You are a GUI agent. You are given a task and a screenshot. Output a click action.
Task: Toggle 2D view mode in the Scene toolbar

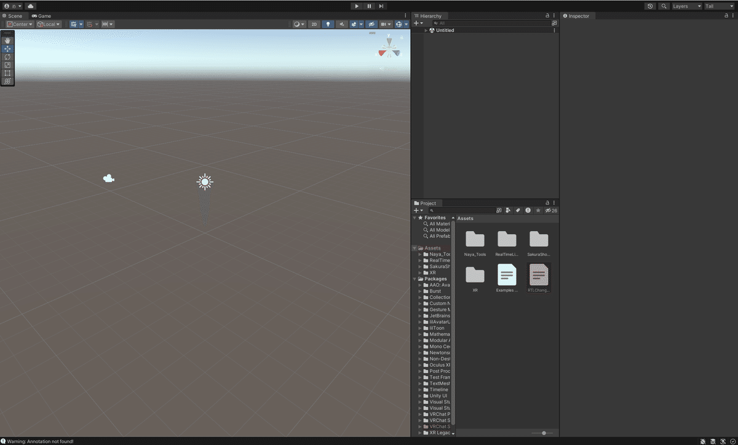[313, 24]
